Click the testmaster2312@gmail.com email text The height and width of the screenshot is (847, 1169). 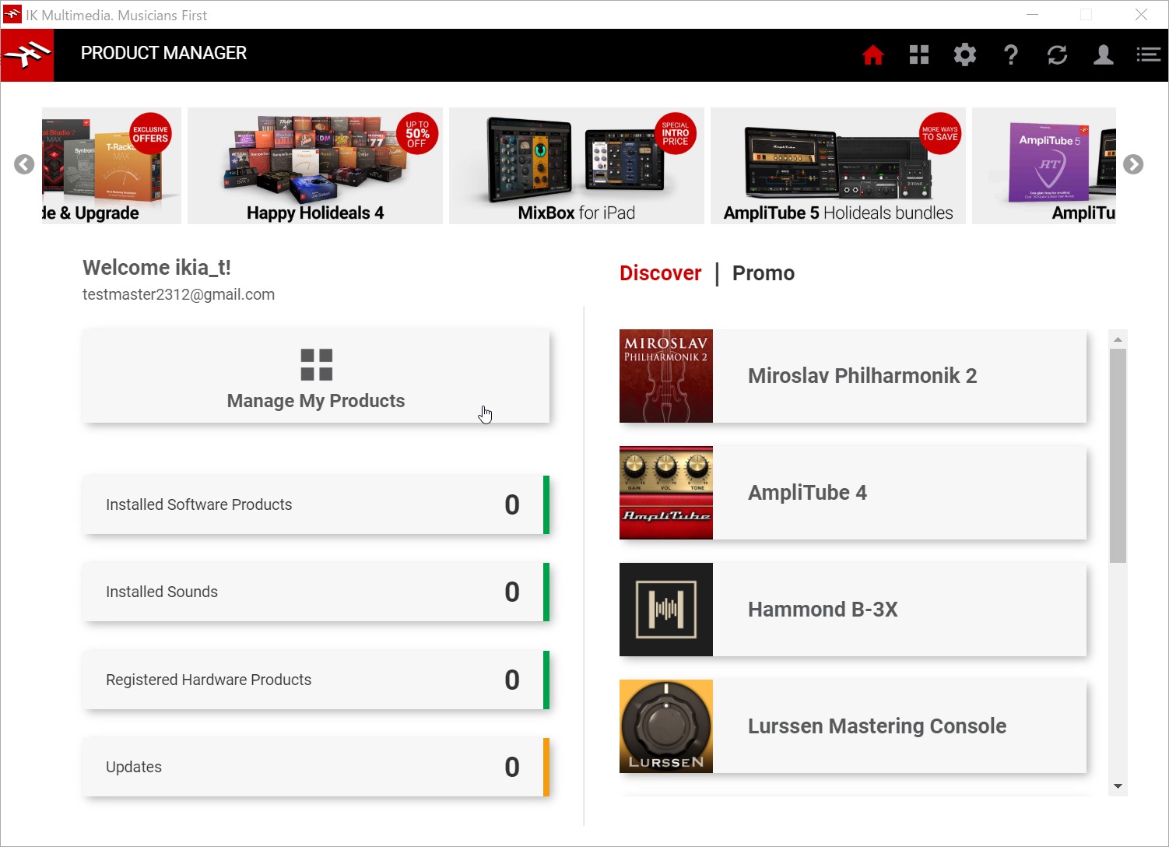(x=178, y=294)
